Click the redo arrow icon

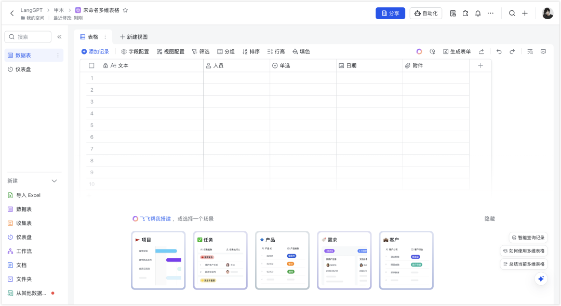click(x=513, y=51)
